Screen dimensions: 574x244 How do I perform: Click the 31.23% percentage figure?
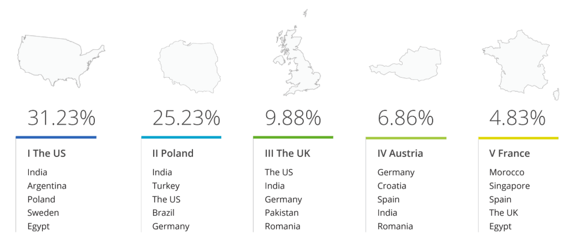click(61, 118)
